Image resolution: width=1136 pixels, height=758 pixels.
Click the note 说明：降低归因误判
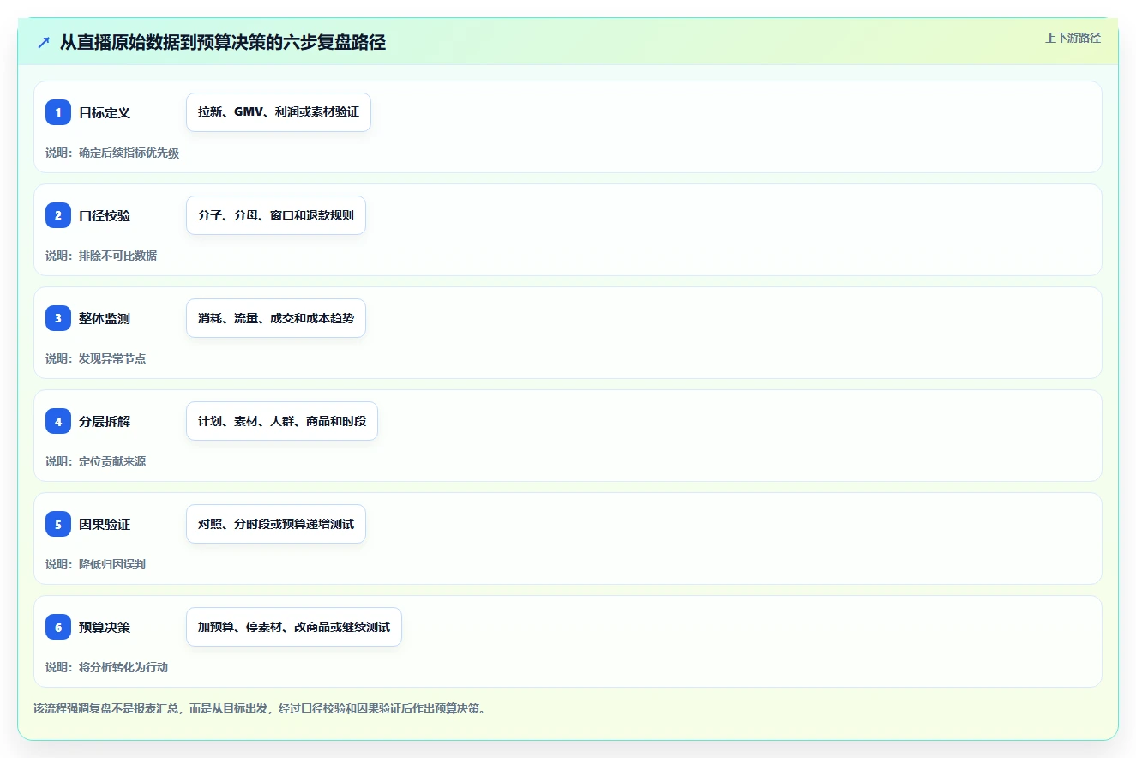pos(96,564)
